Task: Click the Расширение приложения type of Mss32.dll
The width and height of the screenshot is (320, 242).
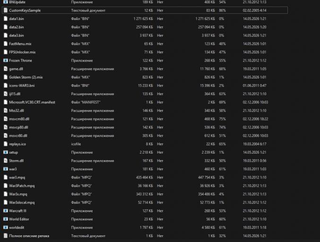Action: tap(93, 111)
